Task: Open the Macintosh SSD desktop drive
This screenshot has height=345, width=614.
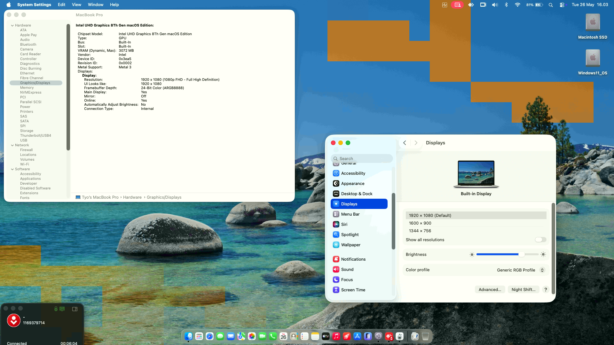Action: coord(593,27)
